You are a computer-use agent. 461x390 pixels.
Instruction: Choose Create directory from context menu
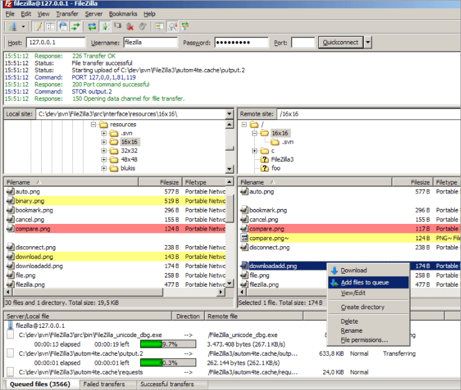point(368,307)
